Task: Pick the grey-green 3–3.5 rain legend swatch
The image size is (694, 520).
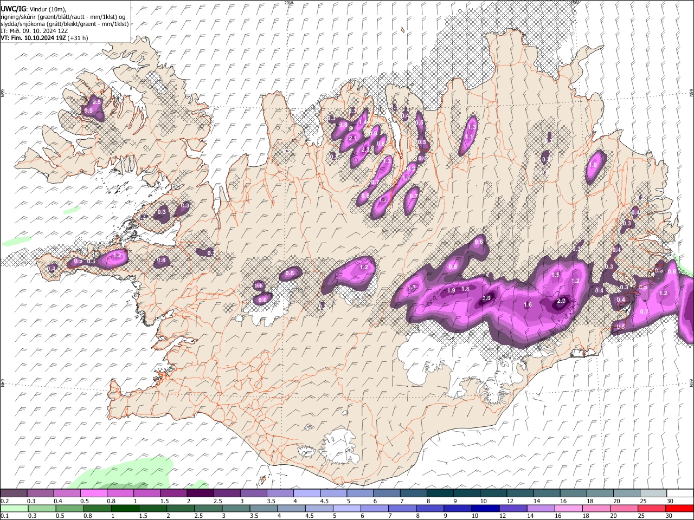Action: point(236,508)
